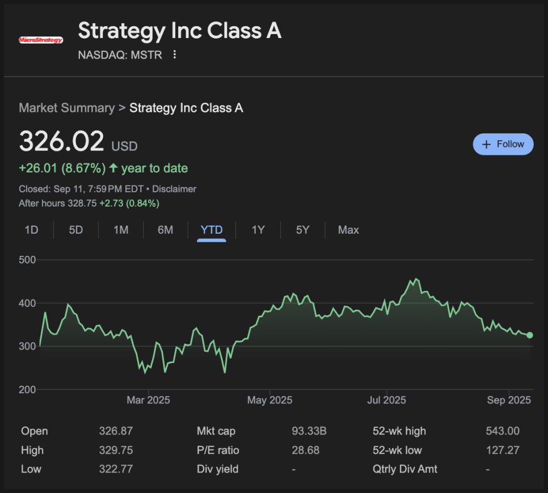
Task: Open the Market Summary breadcrumb link
Action: [67, 108]
